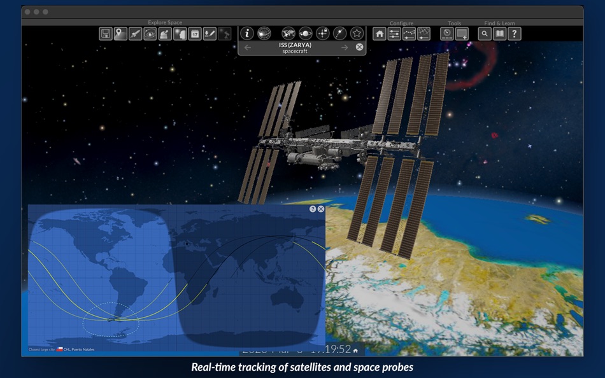Select the rocket spacecraft icon
Screen dimensions: 605x378
[x=135, y=34]
